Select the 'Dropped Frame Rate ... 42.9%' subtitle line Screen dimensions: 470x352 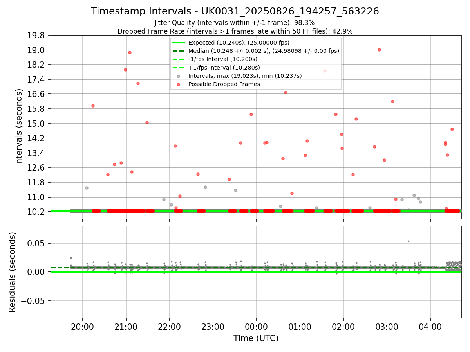(x=235, y=31)
